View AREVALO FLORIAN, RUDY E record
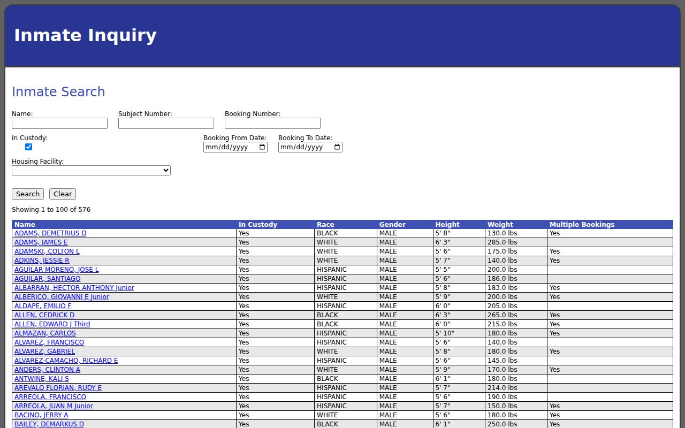This screenshot has width=685, height=428. [x=58, y=388]
